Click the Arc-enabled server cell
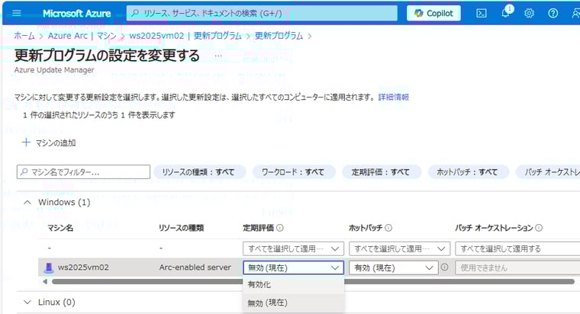Screen dimensions: 580x314 (x=195, y=267)
